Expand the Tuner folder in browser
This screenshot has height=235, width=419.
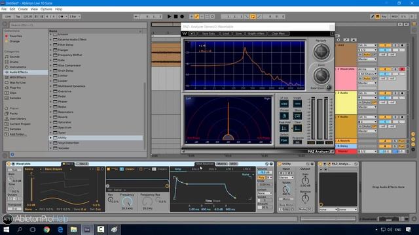[50, 133]
